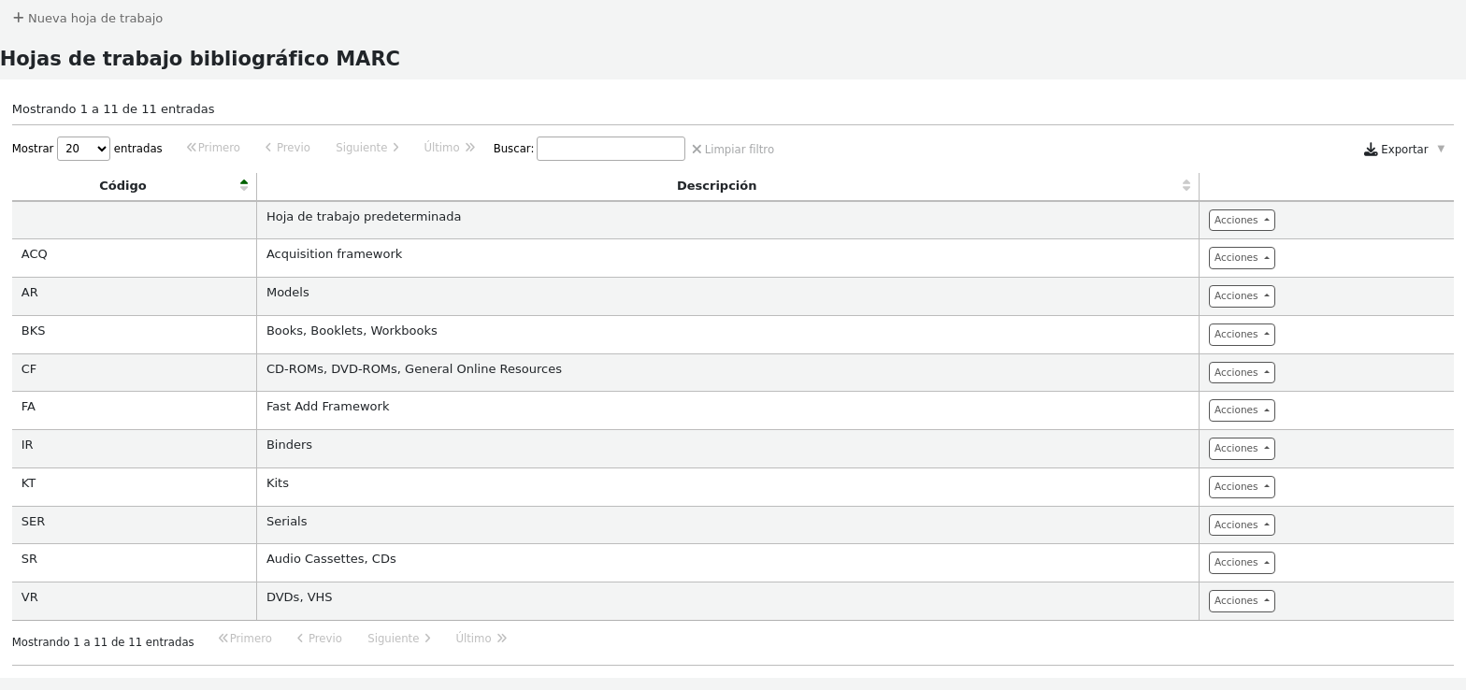Image resolution: width=1466 pixels, height=690 pixels.
Task: Go to Último page in bottom pagination
Action: coord(481,639)
